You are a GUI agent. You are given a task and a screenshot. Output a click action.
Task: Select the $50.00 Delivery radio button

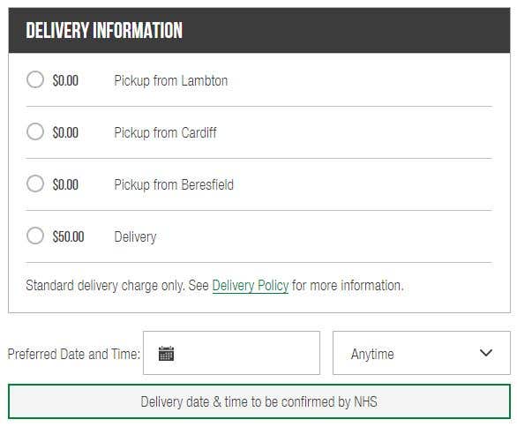[35, 236]
